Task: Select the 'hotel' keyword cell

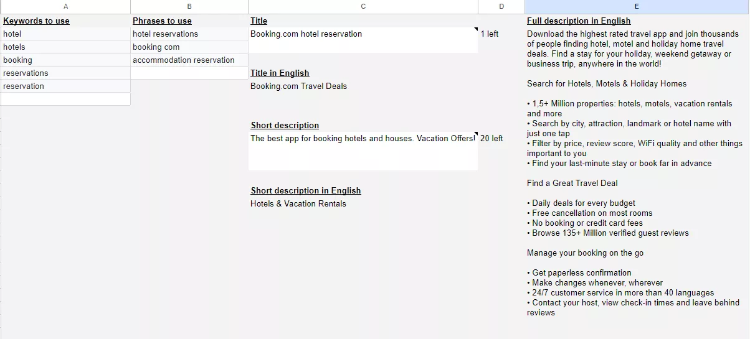Action: click(65, 34)
